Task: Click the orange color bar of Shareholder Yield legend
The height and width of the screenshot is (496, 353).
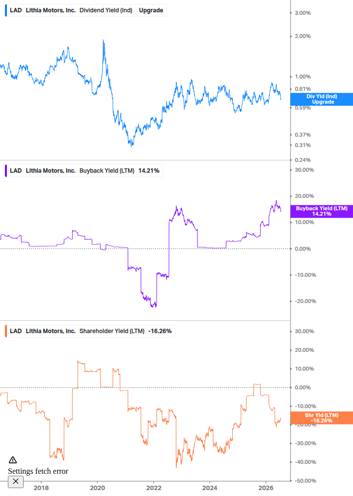Action: click(x=6, y=331)
